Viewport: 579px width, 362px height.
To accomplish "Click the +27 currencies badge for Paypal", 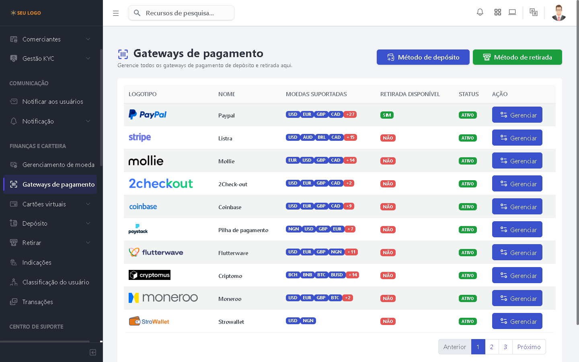I will [350, 115].
